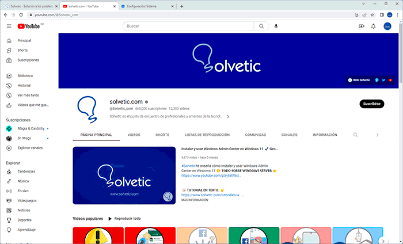Open the YouTube hamburger guide menu
This screenshot has width=403, height=244.
9,26
